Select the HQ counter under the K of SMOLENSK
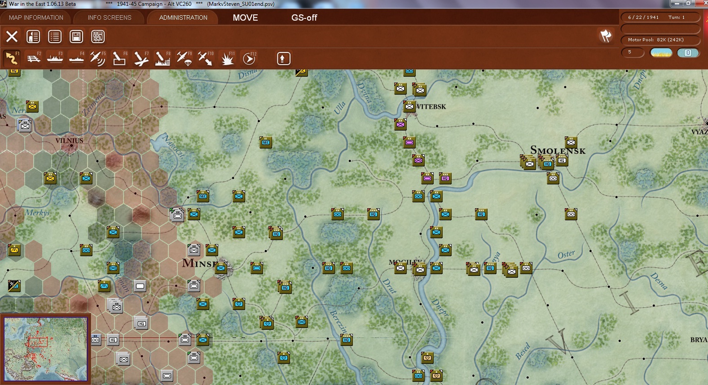Screen dimensions: 708x385 tap(562, 160)
